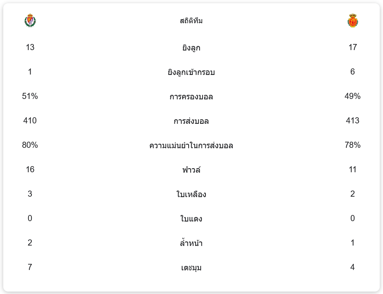Click the 49% possession value
Screen dimensions: 383x294
(x=352, y=96)
